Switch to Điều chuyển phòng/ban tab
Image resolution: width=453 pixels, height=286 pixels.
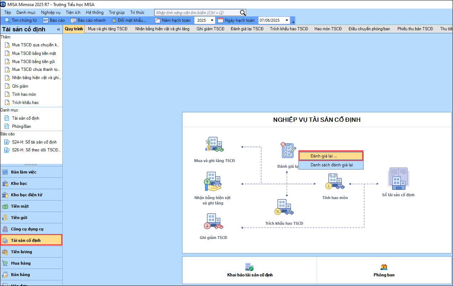[x=369, y=29]
